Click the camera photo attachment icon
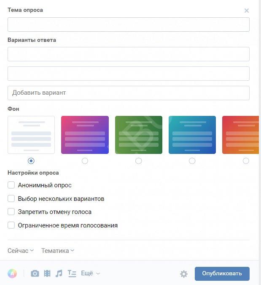This screenshot has width=261, height=285. 35,273
